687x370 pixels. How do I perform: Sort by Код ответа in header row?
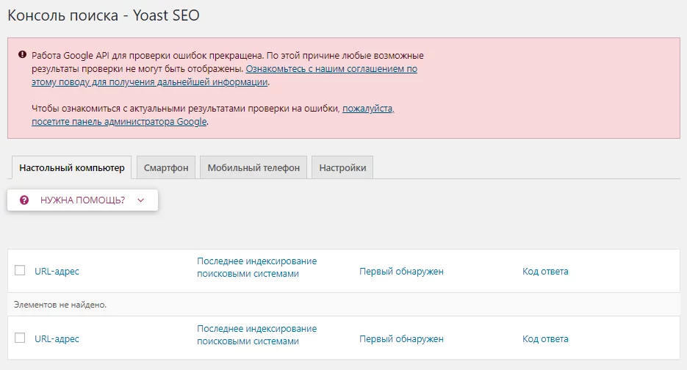(545, 272)
